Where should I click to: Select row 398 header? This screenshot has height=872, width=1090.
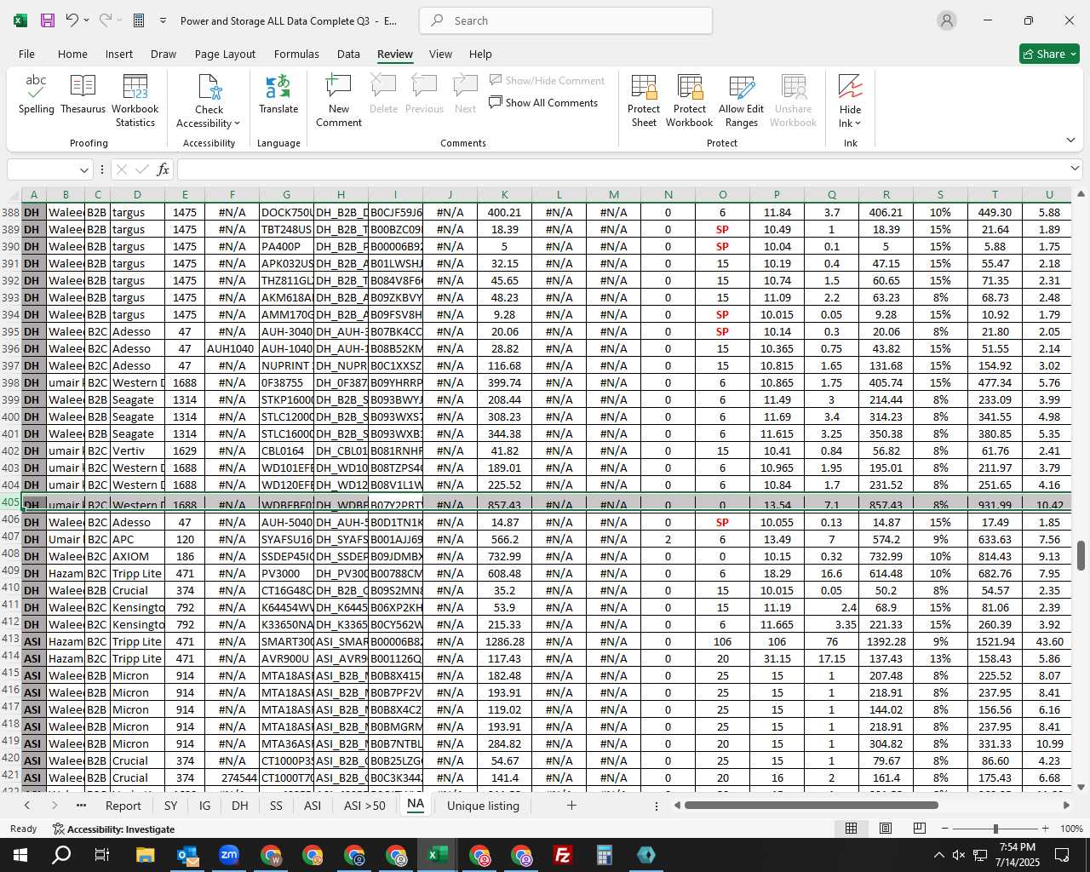(10, 382)
